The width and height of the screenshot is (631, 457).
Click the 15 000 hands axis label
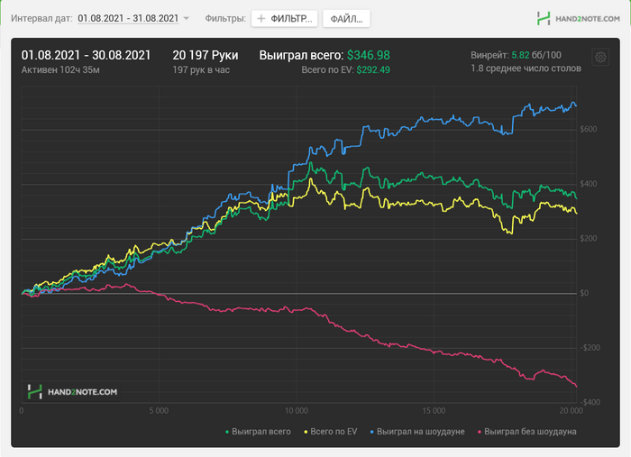coord(434,411)
